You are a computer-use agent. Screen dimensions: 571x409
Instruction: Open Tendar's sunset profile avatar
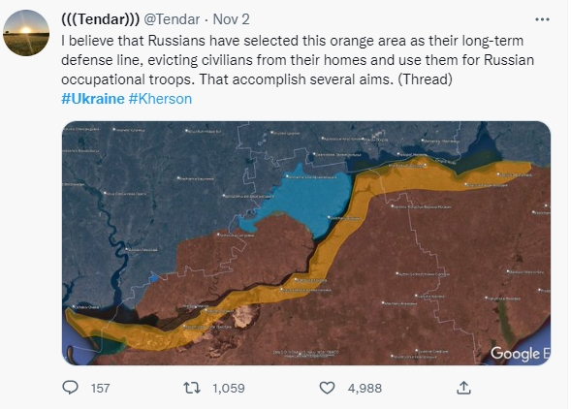click(x=26, y=33)
